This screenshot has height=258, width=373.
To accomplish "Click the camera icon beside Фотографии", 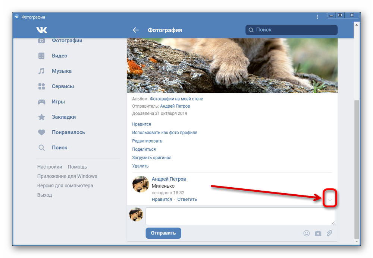I will (41, 40).
